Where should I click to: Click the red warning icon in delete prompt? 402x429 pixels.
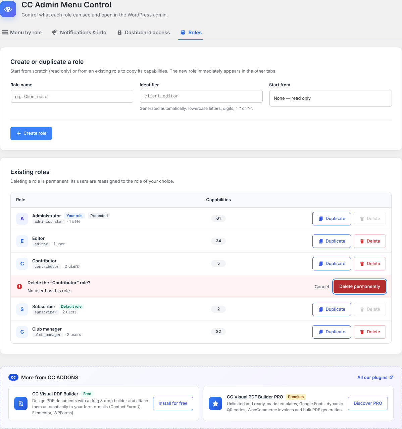click(x=19, y=287)
